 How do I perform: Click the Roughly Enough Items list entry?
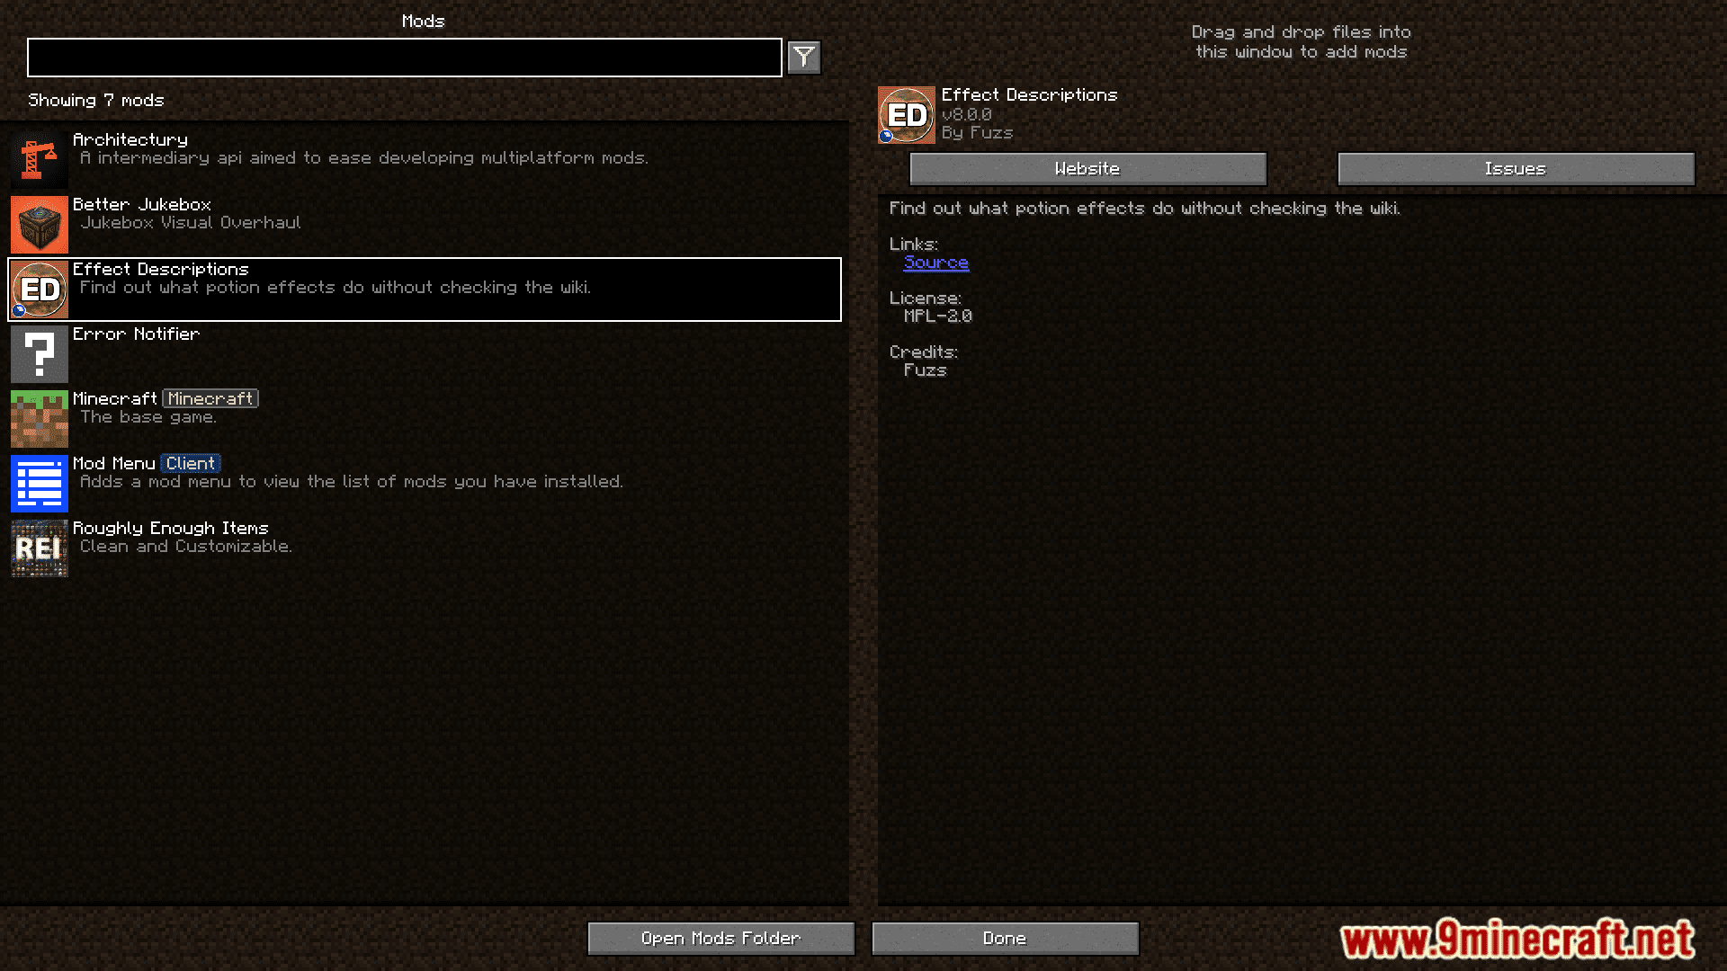[x=427, y=546]
